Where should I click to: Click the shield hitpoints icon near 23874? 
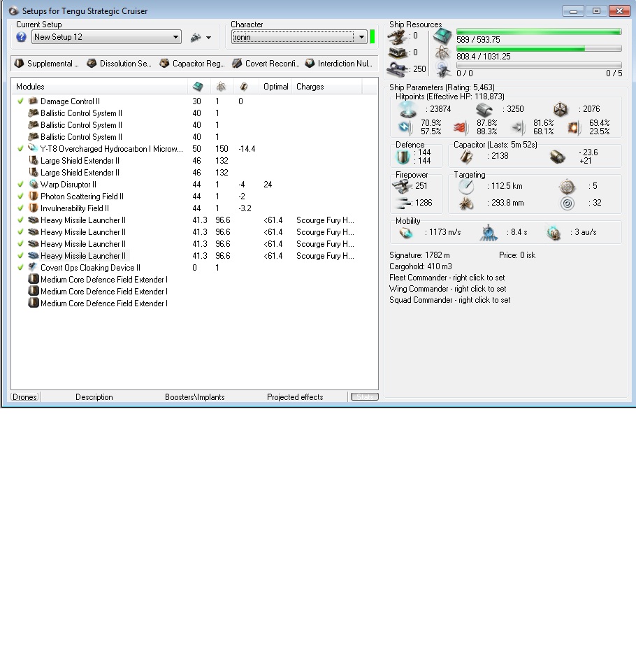coord(407,109)
